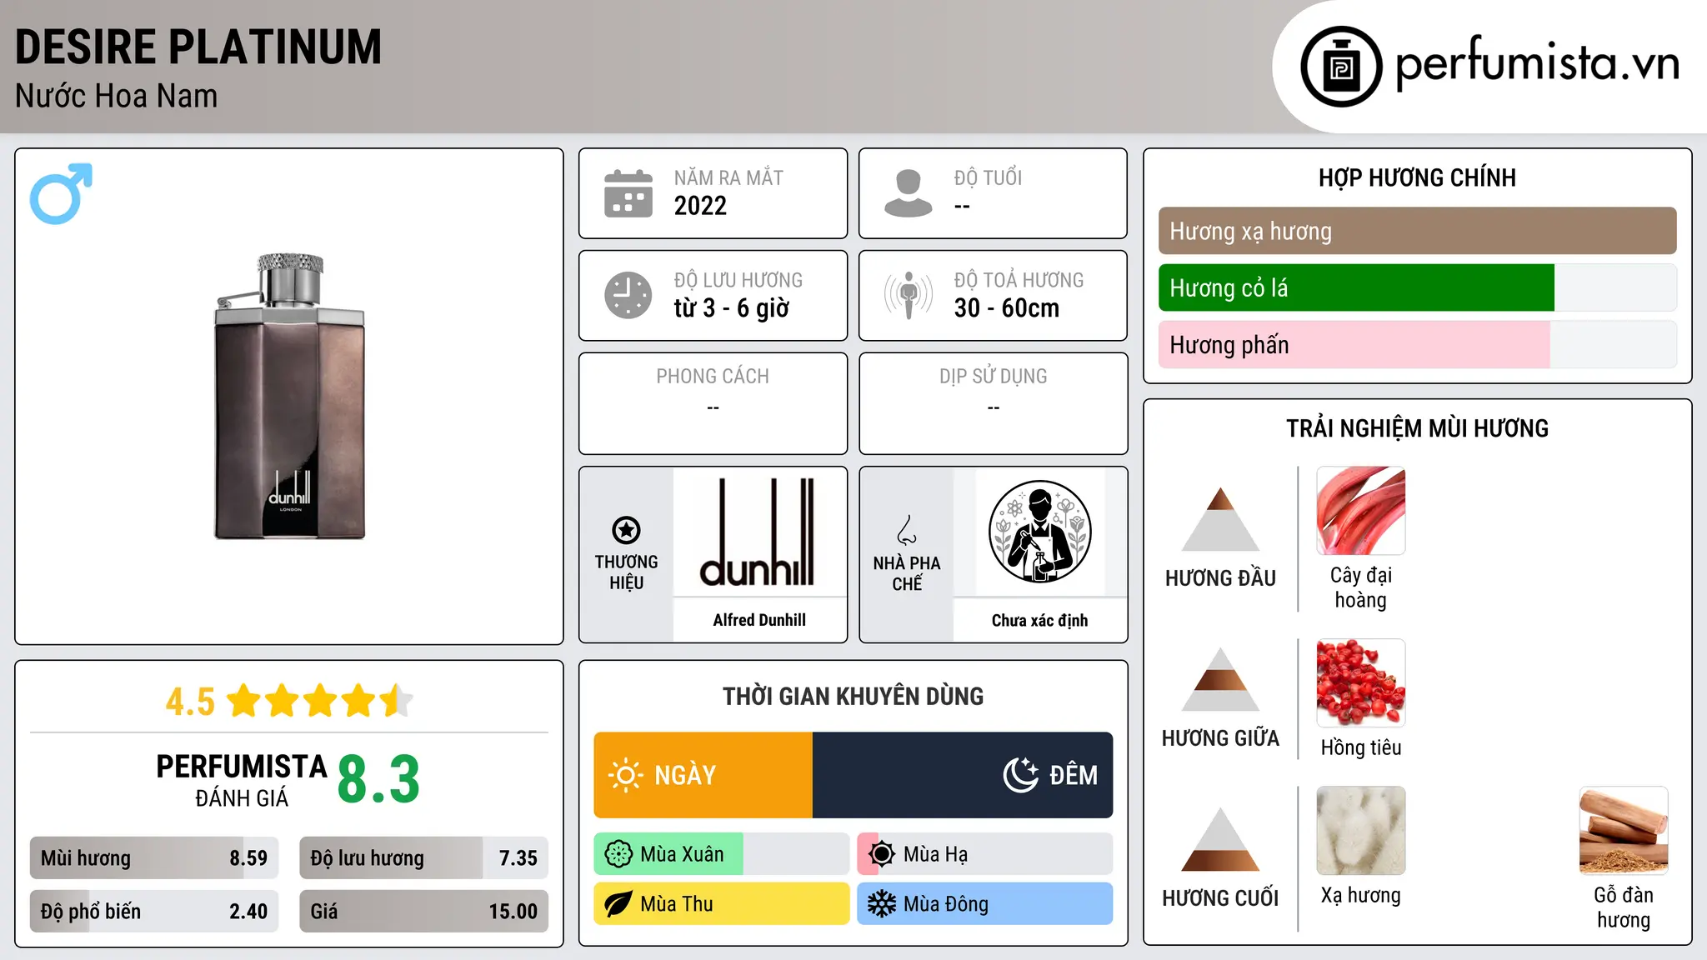Viewport: 1707px width, 960px height.
Task: Click the Hương giữa pyramid icon
Action: click(x=1220, y=679)
